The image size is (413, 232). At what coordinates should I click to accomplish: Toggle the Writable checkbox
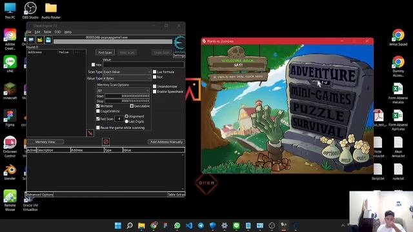click(98, 106)
